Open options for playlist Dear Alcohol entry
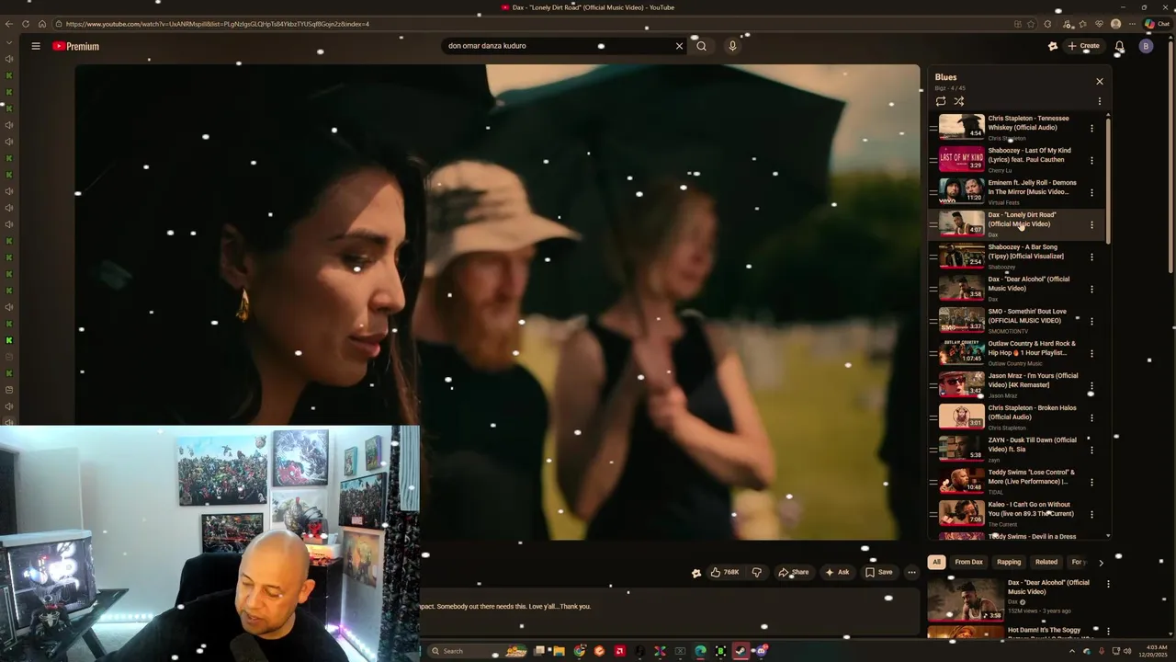This screenshot has height=662, width=1176. (x=1091, y=289)
